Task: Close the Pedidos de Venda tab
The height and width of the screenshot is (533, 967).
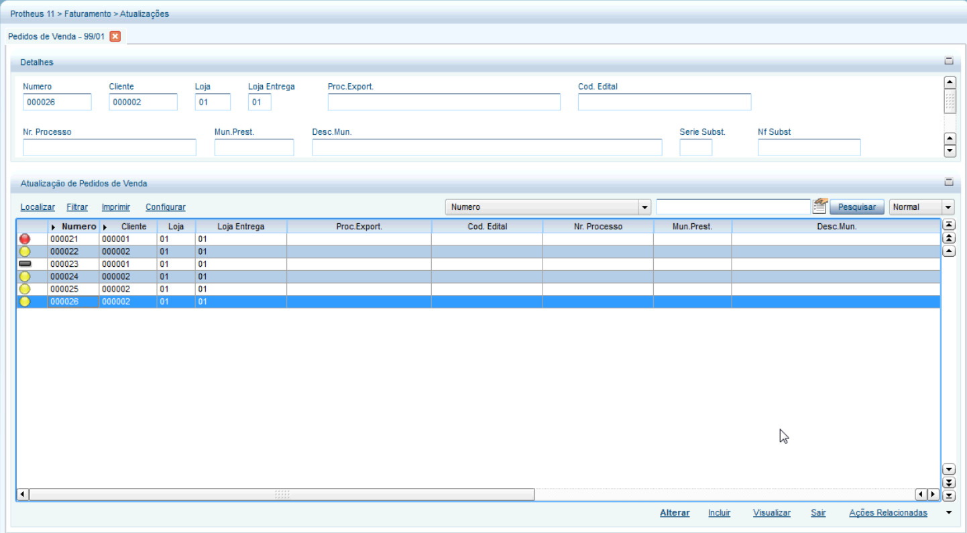Action: tap(115, 36)
